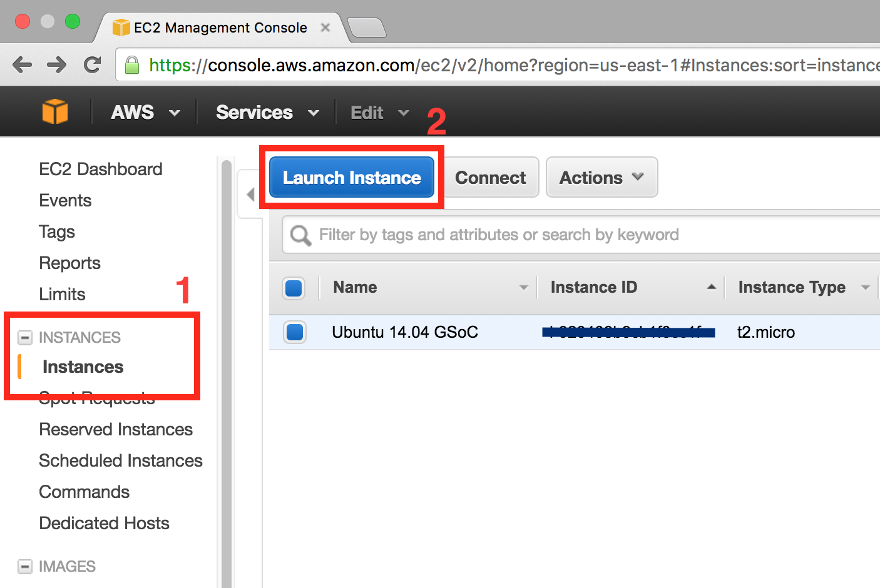The width and height of the screenshot is (880, 588).
Task: Click the Ubuntu 14.04 GSoC name cell
Action: click(405, 332)
